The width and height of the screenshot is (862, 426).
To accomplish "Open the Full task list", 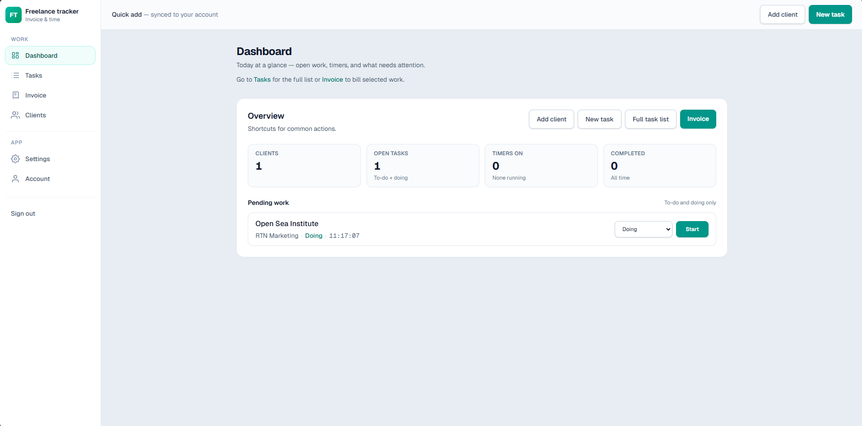I will pyautogui.click(x=650, y=119).
